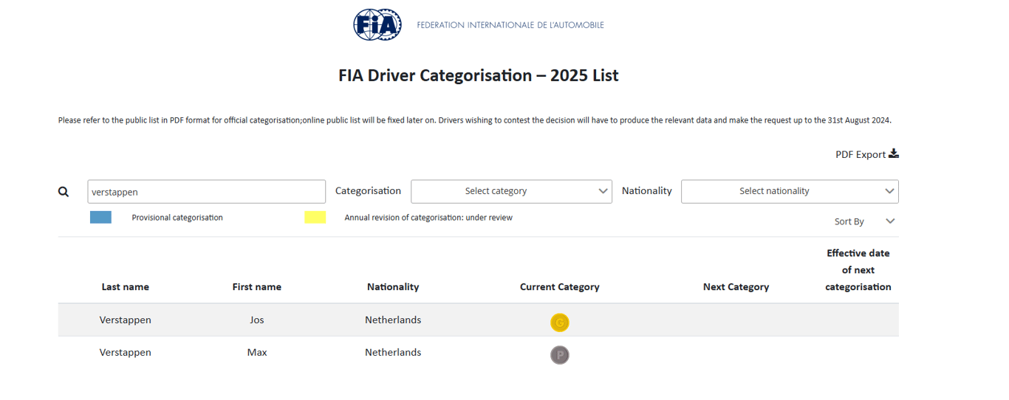Click Jos Verstappen's gold category badge
Screen dimensions: 1009x400
click(560, 323)
